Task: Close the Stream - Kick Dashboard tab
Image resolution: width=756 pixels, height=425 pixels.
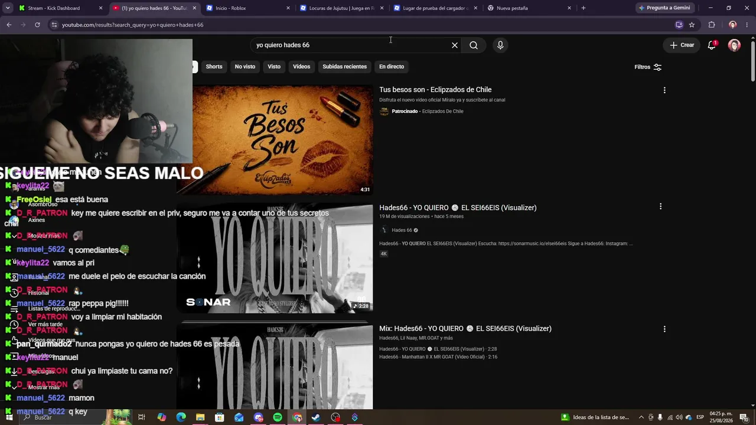Action: (x=100, y=8)
